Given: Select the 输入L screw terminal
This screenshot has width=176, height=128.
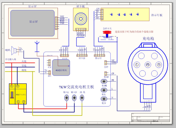Looking at the screenshot, I should [67, 98].
